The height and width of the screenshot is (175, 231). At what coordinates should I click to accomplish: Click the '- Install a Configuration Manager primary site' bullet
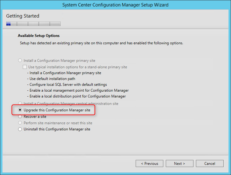64,73
